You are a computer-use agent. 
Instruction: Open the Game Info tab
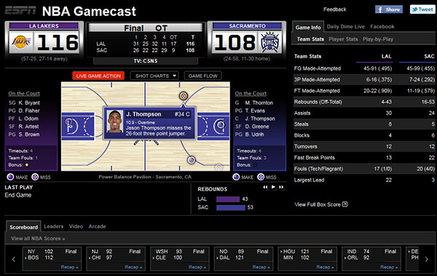pos(308,28)
